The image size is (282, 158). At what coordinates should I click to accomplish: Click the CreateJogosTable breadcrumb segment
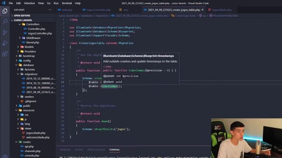tap(185, 16)
